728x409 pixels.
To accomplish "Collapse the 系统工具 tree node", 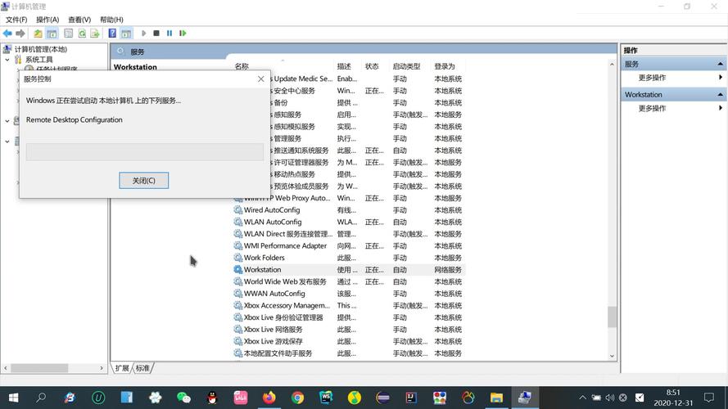I will pos(7,60).
